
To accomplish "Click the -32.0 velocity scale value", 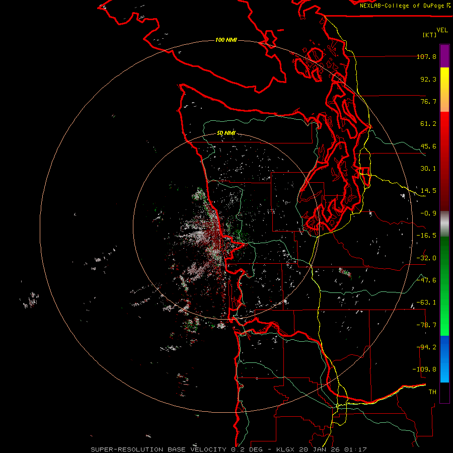I will [426, 258].
